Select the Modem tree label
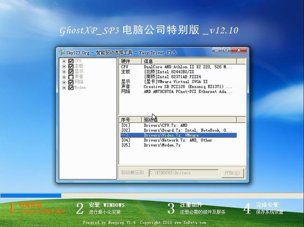This screenshot has width=304, height=227. tap(80, 87)
